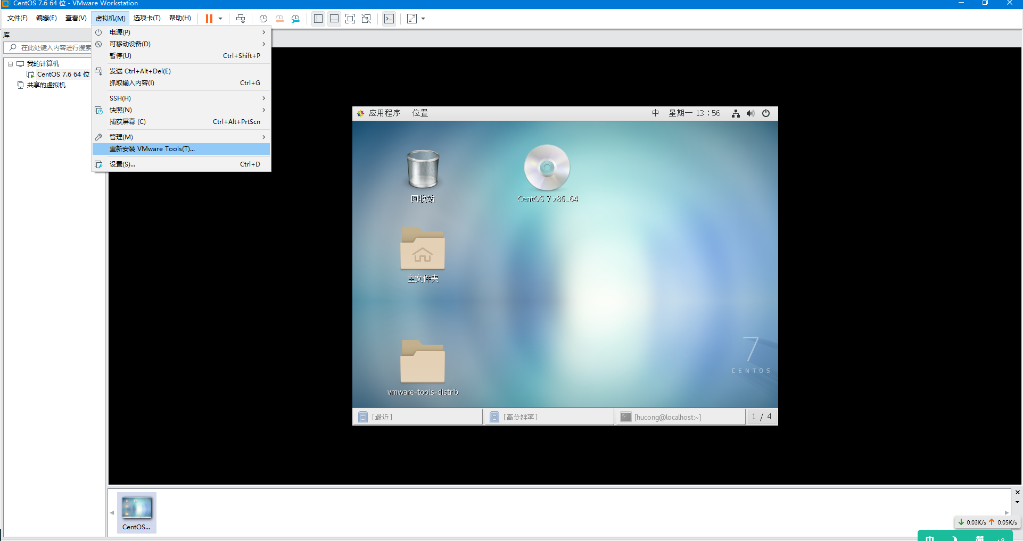Click the power icon in CentOS panel
Image resolution: width=1023 pixels, height=541 pixels.
tap(766, 113)
